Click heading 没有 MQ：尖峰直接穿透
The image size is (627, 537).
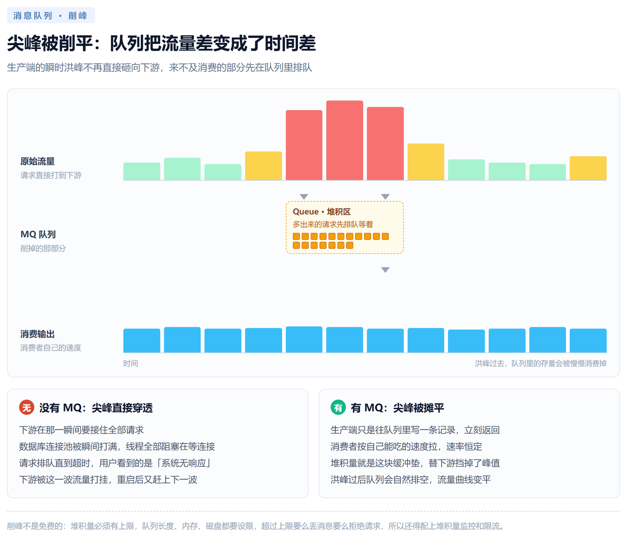[96, 408]
